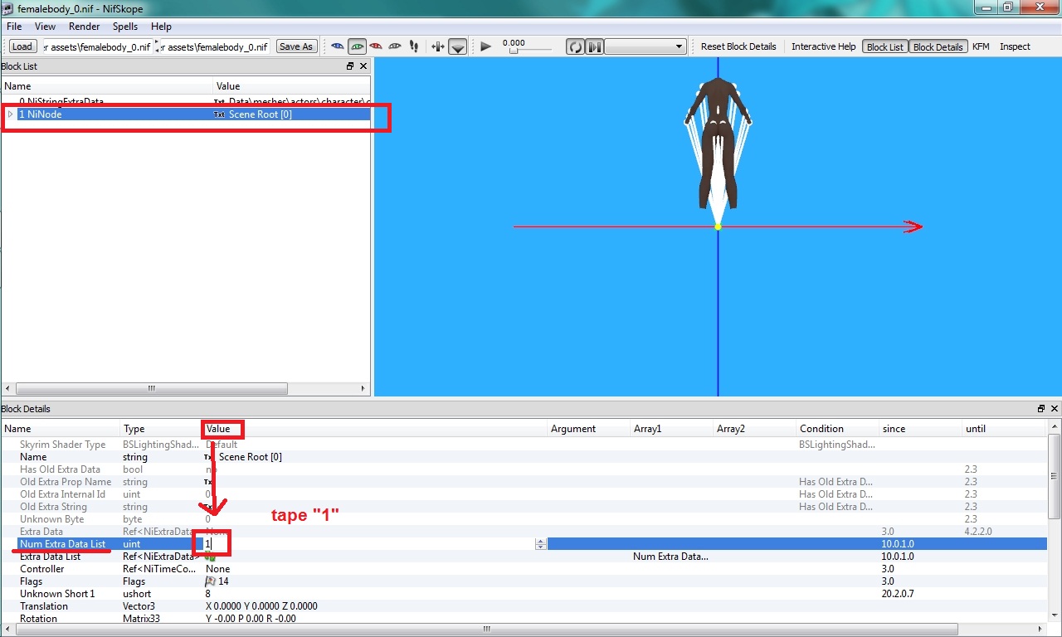1062x637 pixels.
Task: Click the red eye view icon
Action: pyautogui.click(x=376, y=46)
